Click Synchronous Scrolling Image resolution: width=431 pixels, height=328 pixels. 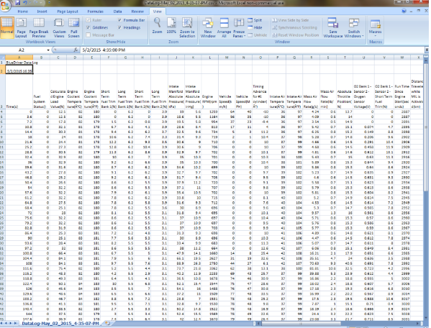coord(294,27)
